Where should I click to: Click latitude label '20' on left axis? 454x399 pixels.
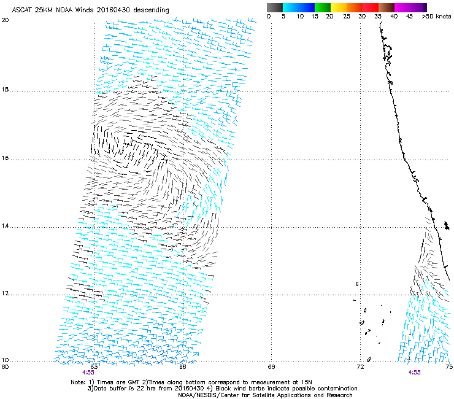(x=5, y=20)
